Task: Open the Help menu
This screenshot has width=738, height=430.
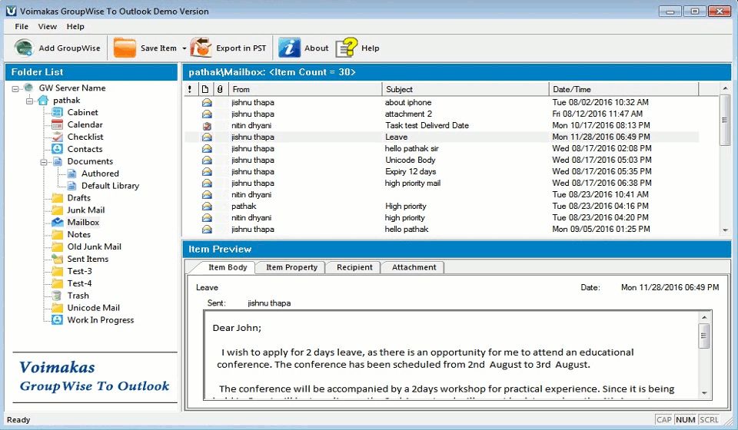Action: coord(75,26)
